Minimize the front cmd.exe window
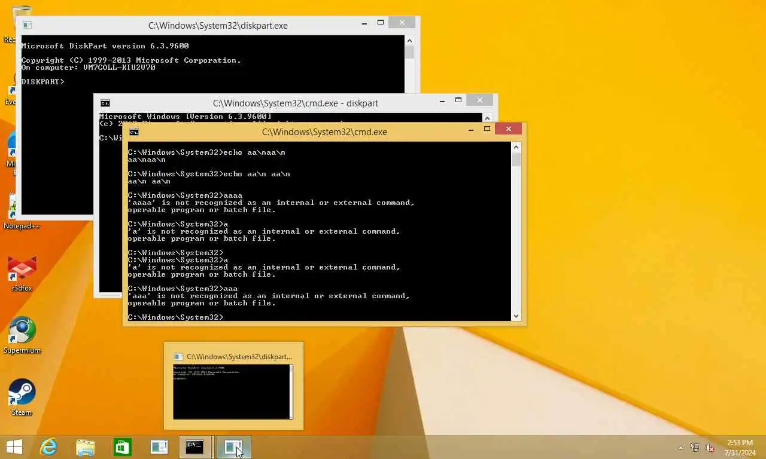This screenshot has height=459, width=766. pyautogui.click(x=471, y=129)
